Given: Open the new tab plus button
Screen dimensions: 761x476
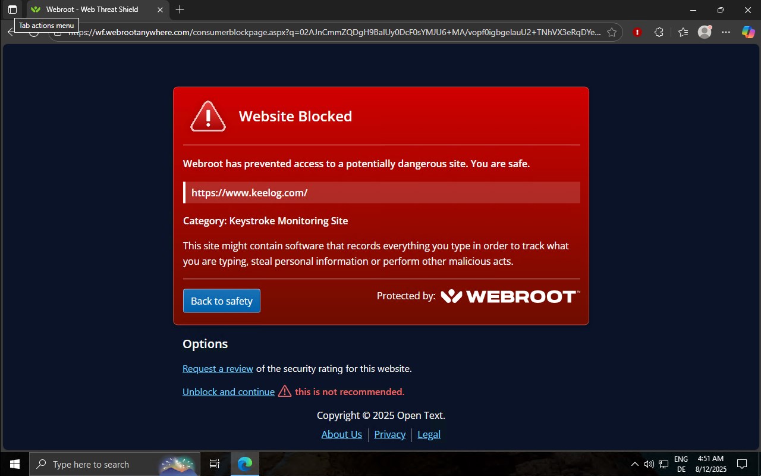Looking at the screenshot, I should [x=180, y=10].
